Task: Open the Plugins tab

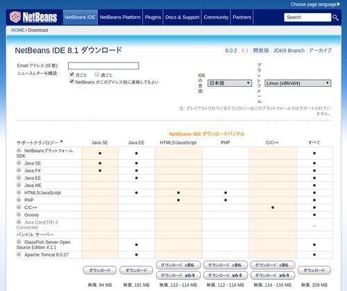Action: [x=153, y=17]
